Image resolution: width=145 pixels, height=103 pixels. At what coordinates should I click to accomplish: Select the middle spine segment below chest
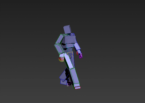pos(70,45)
